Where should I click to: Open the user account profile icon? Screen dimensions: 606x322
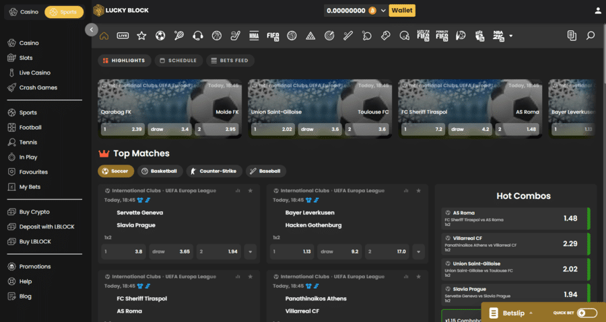click(x=598, y=11)
